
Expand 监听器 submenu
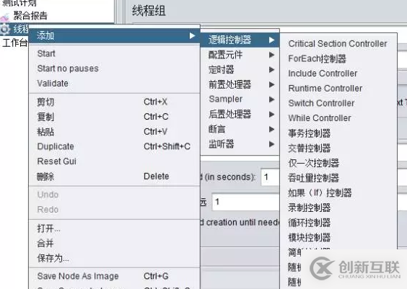click(240, 144)
